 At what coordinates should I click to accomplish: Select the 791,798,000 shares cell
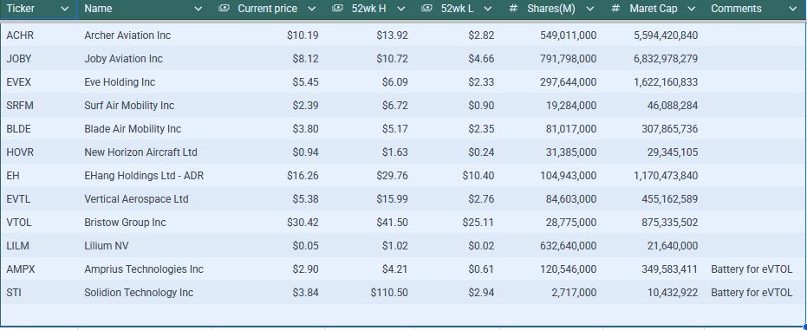[x=569, y=59]
